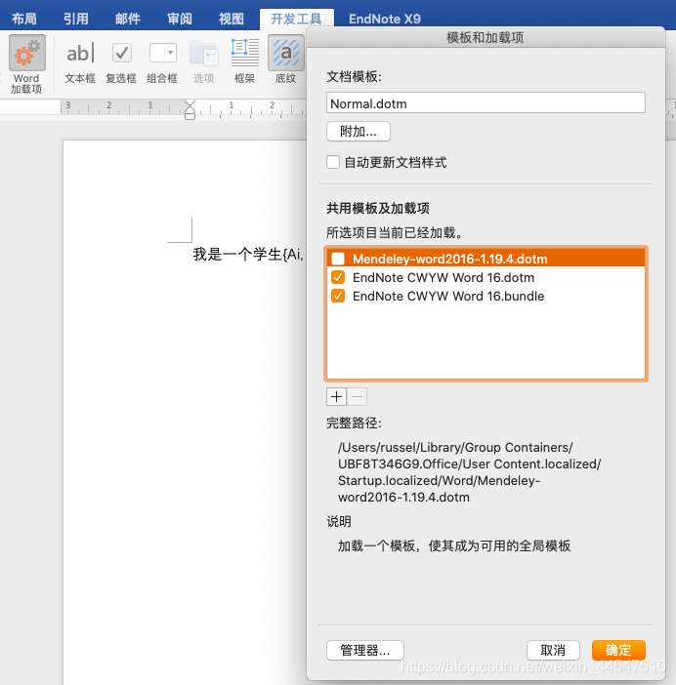Click the Attach (附加...) button
Image resolution: width=676 pixels, height=685 pixels.
pyautogui.click(x=359, y=131)
